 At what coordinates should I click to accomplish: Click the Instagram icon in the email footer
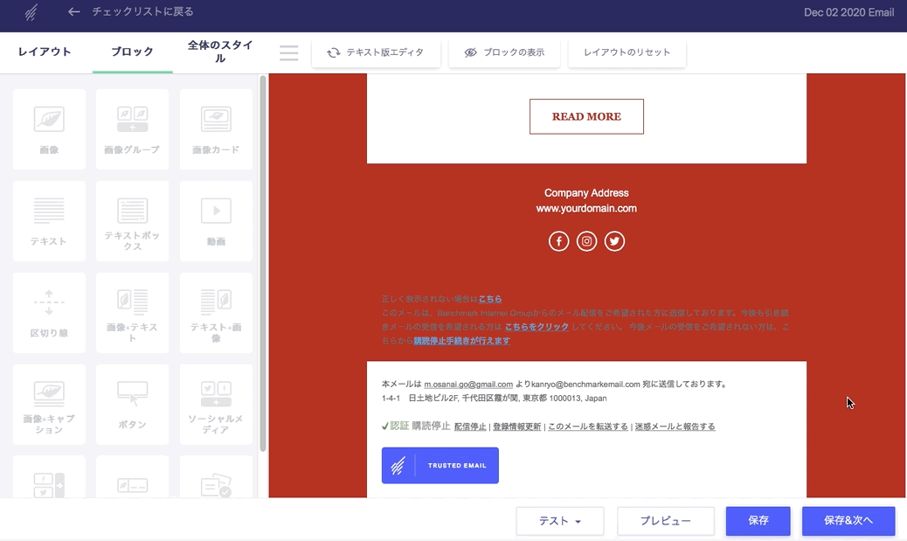coord(586,241)
